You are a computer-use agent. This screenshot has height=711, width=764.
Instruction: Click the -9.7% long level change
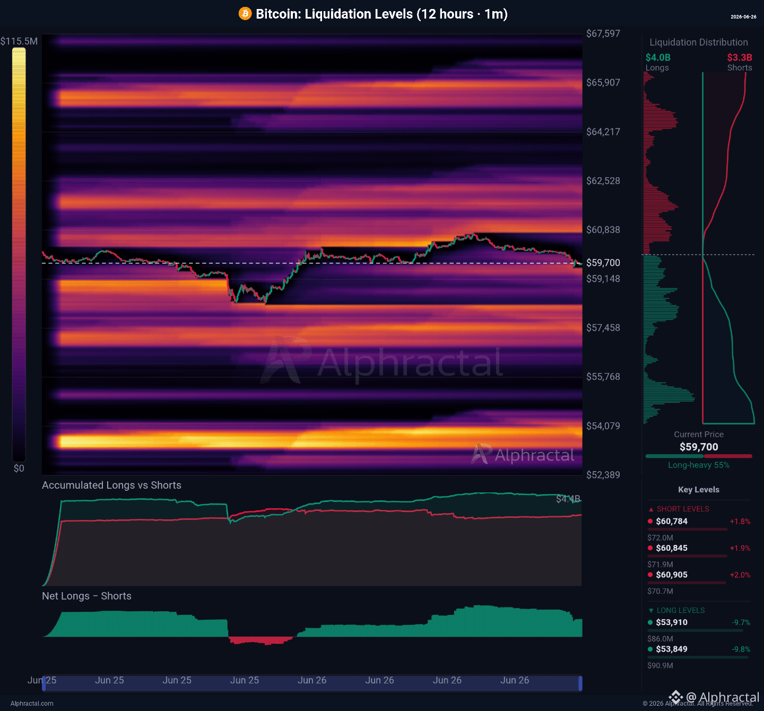[741, 622]
